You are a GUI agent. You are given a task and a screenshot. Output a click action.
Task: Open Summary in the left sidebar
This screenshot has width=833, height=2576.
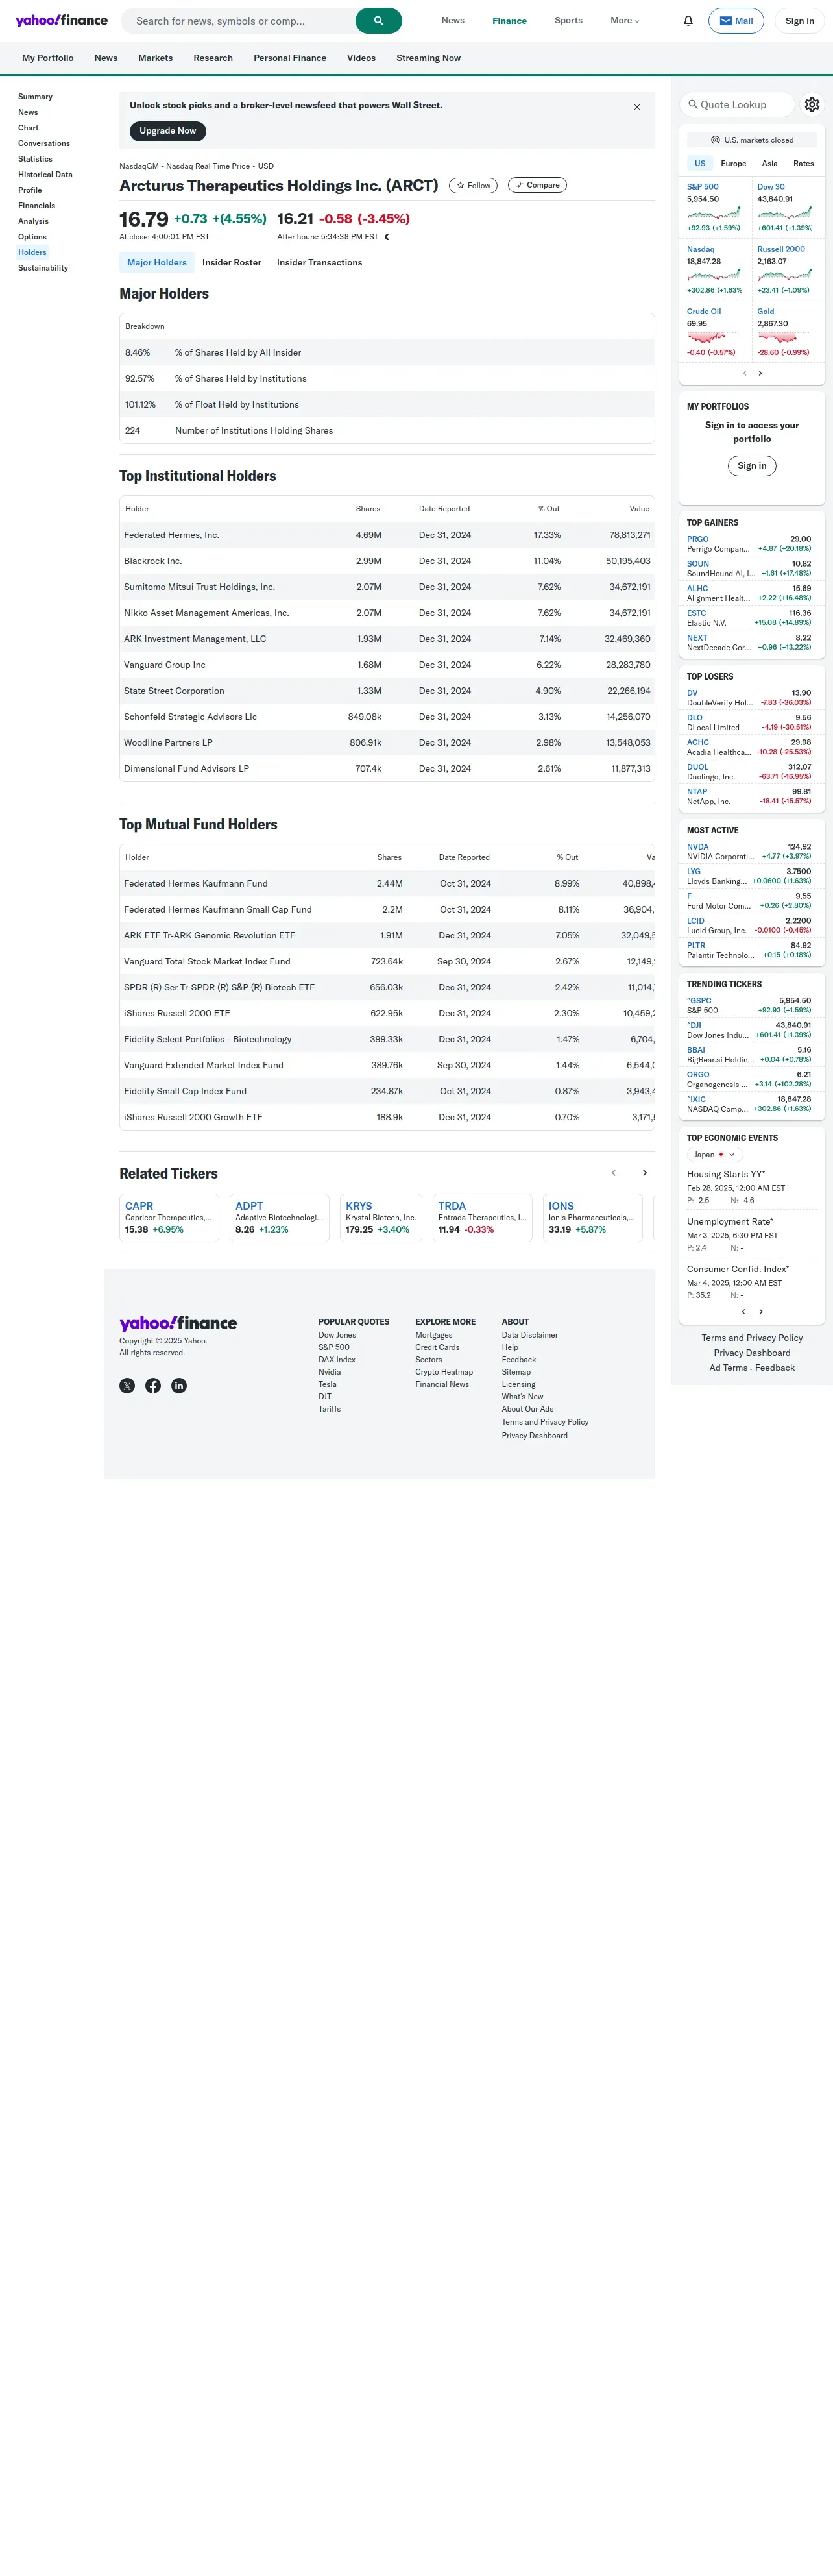(35, 97)
